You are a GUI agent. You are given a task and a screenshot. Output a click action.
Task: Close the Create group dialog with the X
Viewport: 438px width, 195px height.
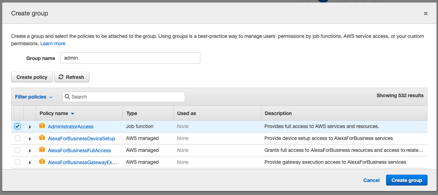[x=426, y=13]
